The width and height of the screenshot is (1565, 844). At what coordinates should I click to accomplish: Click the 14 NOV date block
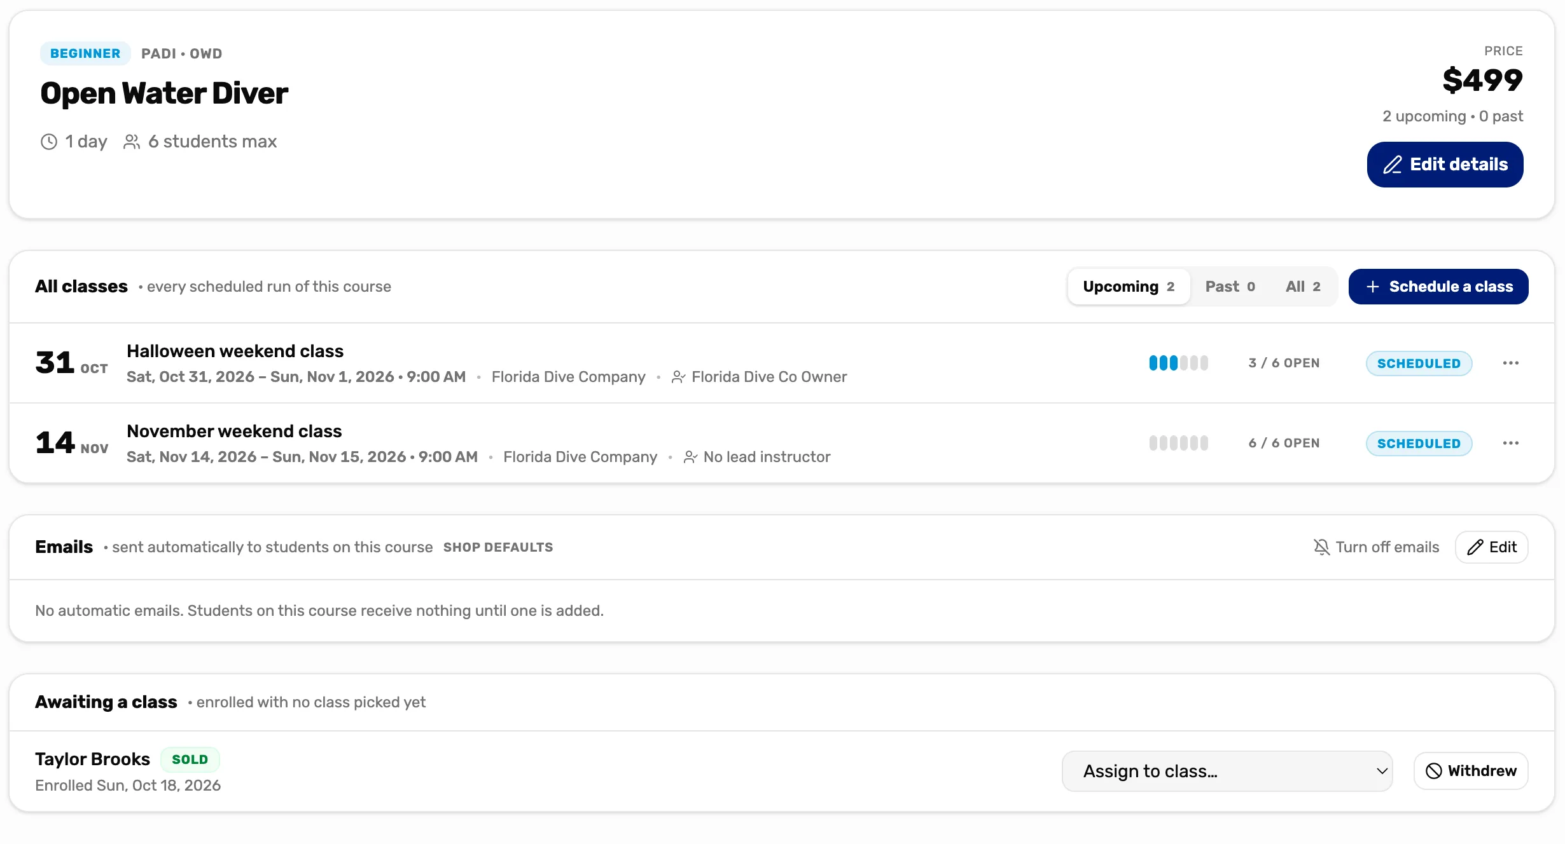pyautogui.click(x=72, y=443)
